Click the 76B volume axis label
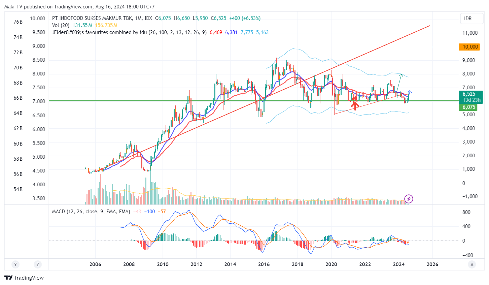 tap(18, 22)
